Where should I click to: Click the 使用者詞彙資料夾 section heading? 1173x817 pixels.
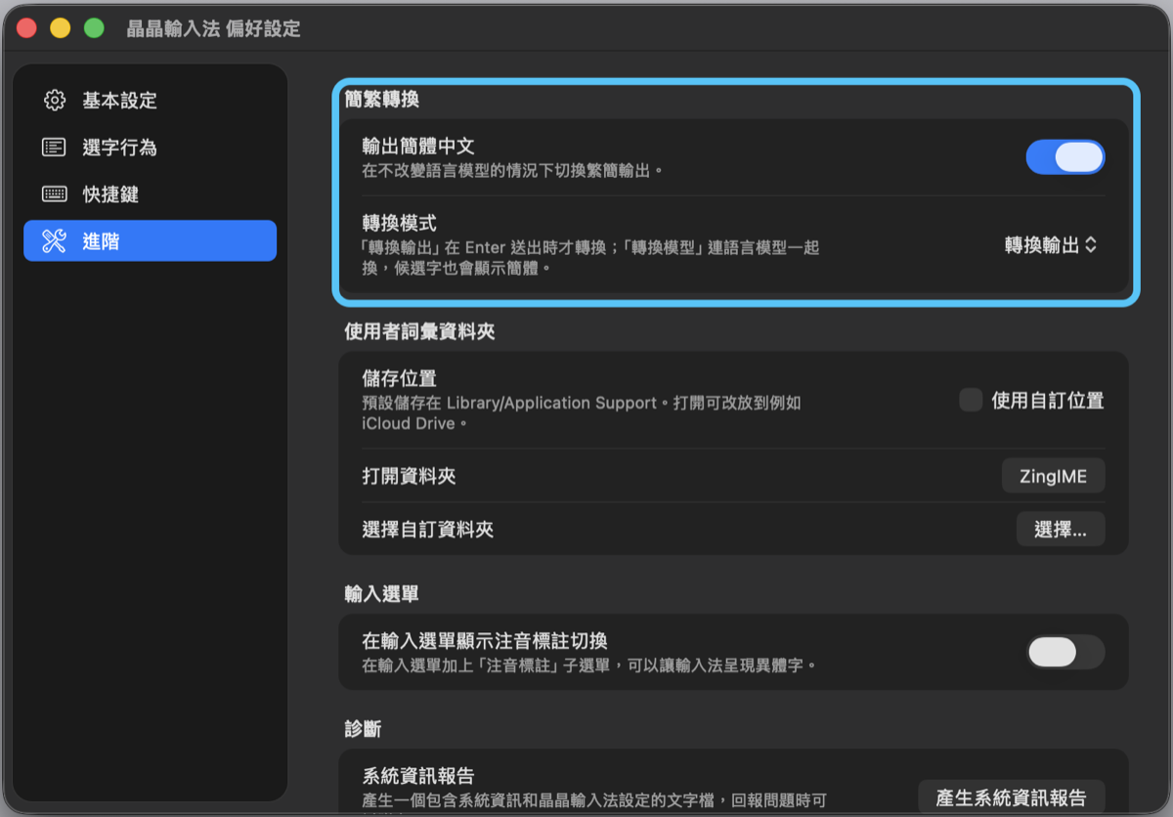coord(419,331)
